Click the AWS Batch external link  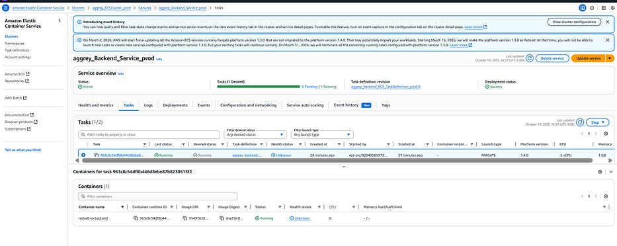(16, 98)
